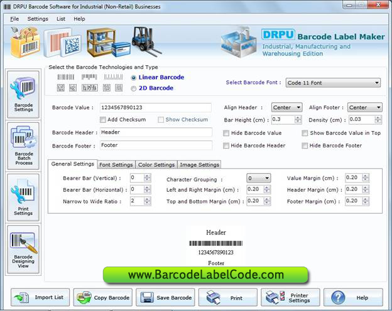Open the Align Footer dropdown
Screen dimensions: 392x311
[x=365, y=108]
